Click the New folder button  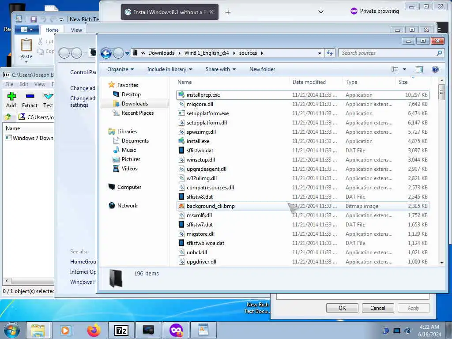click(262, 69)
